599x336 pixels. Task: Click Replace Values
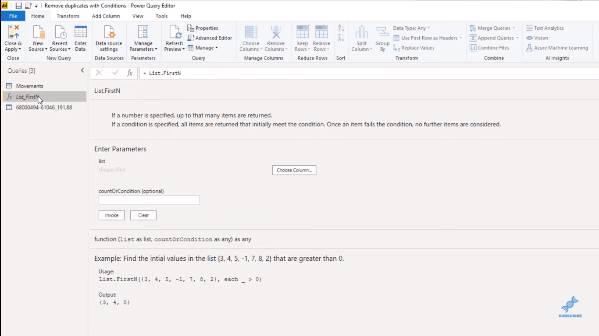pos(414,48)
